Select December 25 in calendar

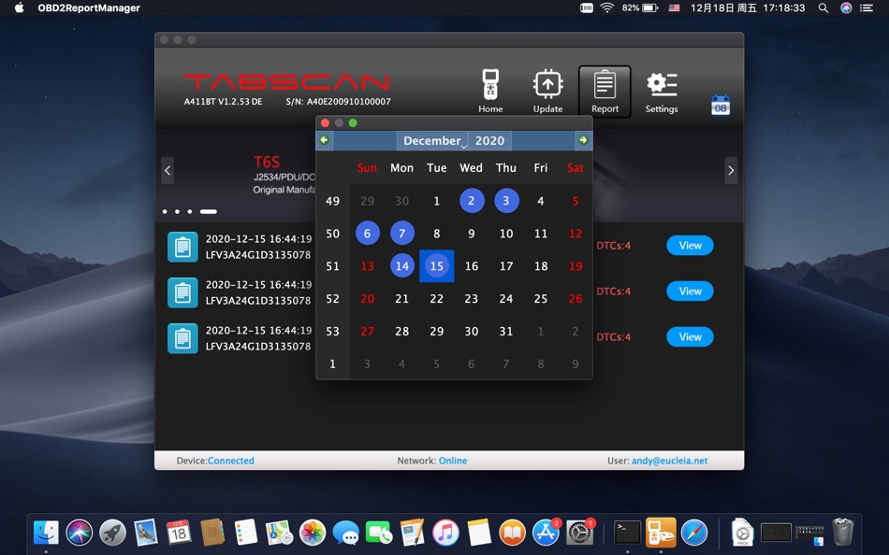(541, 298)
